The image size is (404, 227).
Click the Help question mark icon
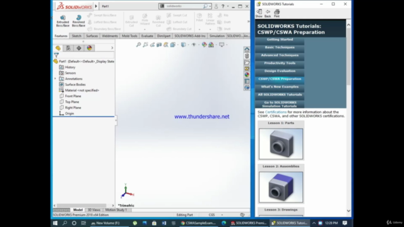coord(223,6)
